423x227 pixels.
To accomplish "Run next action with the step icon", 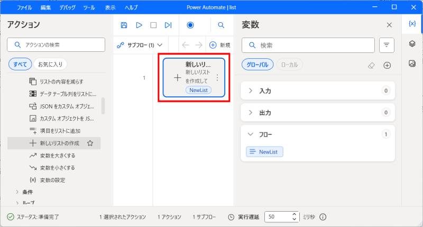I will click(168, 25).
